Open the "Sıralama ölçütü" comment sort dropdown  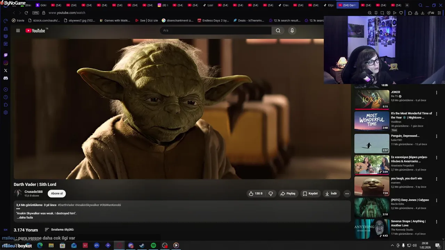59,230
